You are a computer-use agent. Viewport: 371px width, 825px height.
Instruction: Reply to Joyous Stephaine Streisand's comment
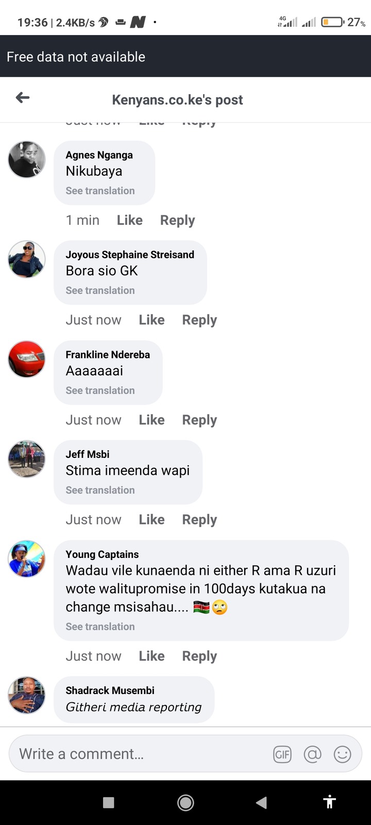coord(199,320)
